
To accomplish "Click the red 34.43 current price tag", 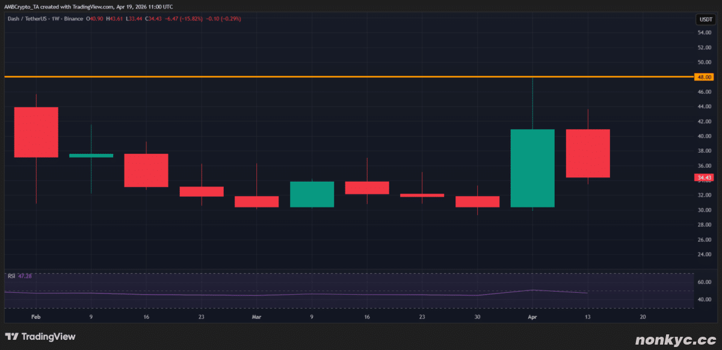I will 703,177.
